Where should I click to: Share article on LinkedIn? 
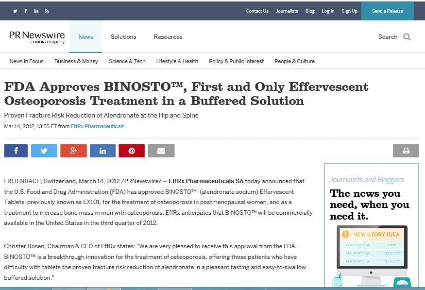click(102, 151)
